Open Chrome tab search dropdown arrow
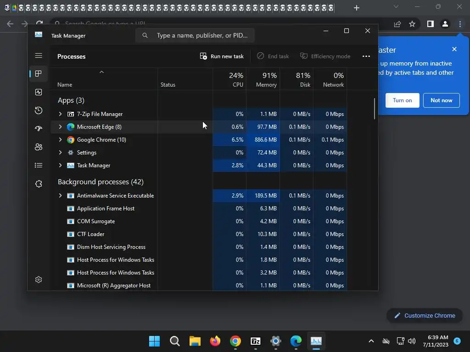This screenshot has height=352, width=470. click(396, 6)
